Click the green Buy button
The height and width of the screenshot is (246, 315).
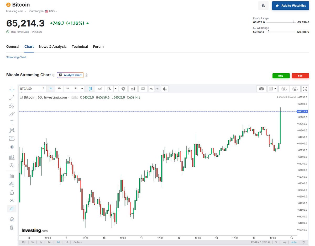click(281, 76)
